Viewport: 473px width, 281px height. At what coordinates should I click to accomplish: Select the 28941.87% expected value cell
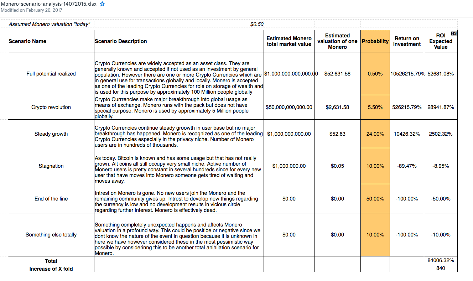tap(441, 107)
